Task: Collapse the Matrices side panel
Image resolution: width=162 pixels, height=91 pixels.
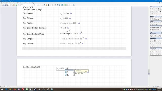Action: (x=161, y=16)
